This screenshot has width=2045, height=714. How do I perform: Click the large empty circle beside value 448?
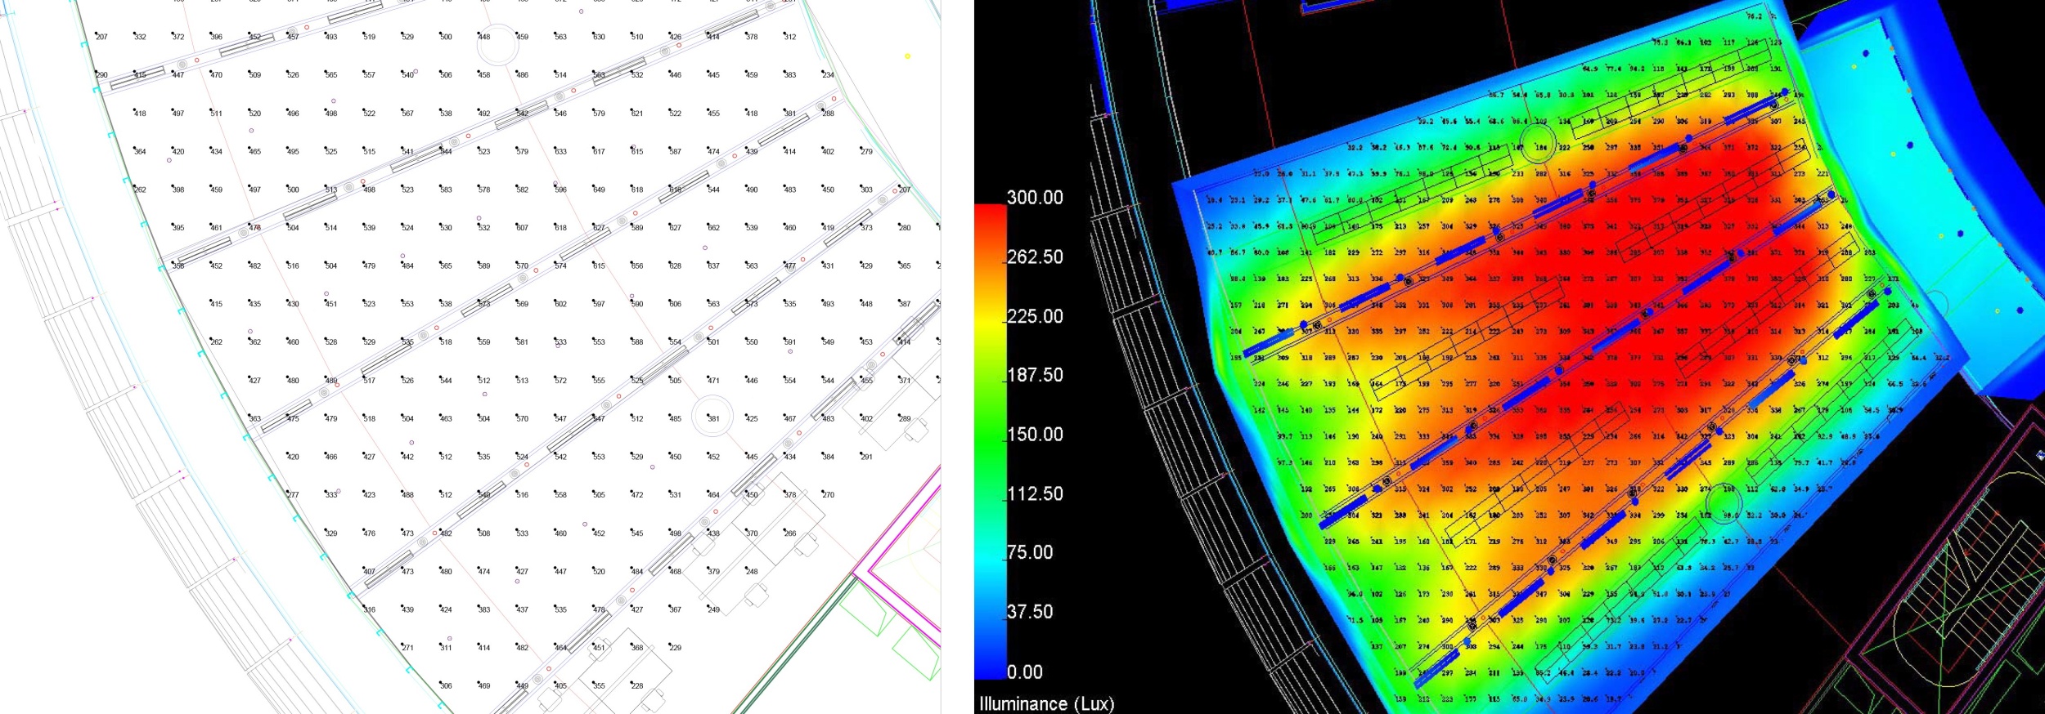coord(497,44)
